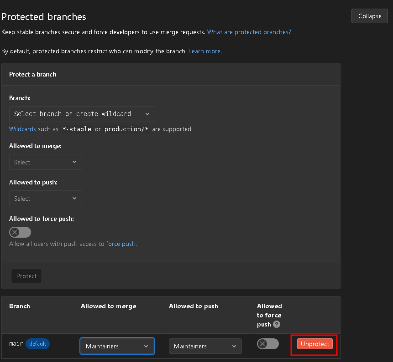Open the Allowed to merge Select dropdown
Viewport: 393px width, 362px height.
46,162
